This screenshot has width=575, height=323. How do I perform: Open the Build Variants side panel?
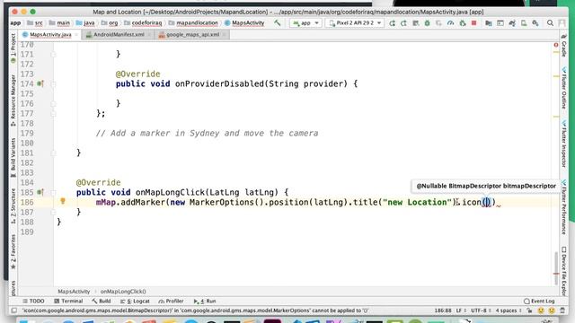[x=13, y=158]
